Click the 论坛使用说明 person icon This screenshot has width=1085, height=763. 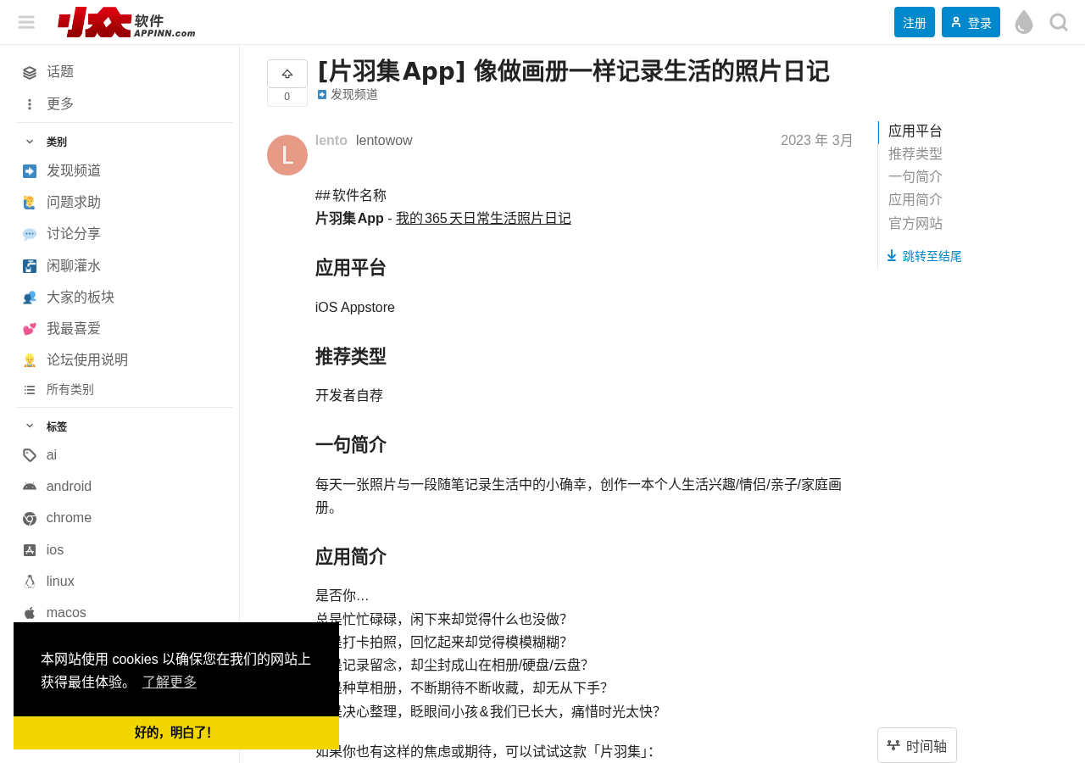tap(30, 360)
